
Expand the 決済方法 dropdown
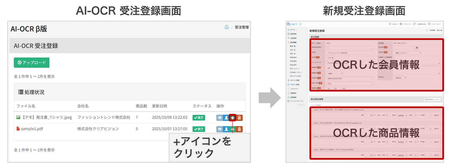click(x=407, y=52)
